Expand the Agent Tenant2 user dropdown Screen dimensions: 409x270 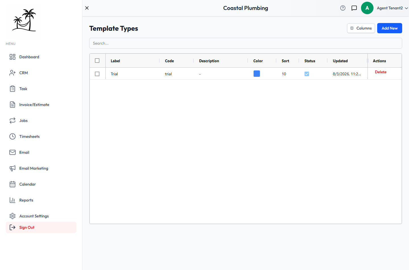[392, 8]
